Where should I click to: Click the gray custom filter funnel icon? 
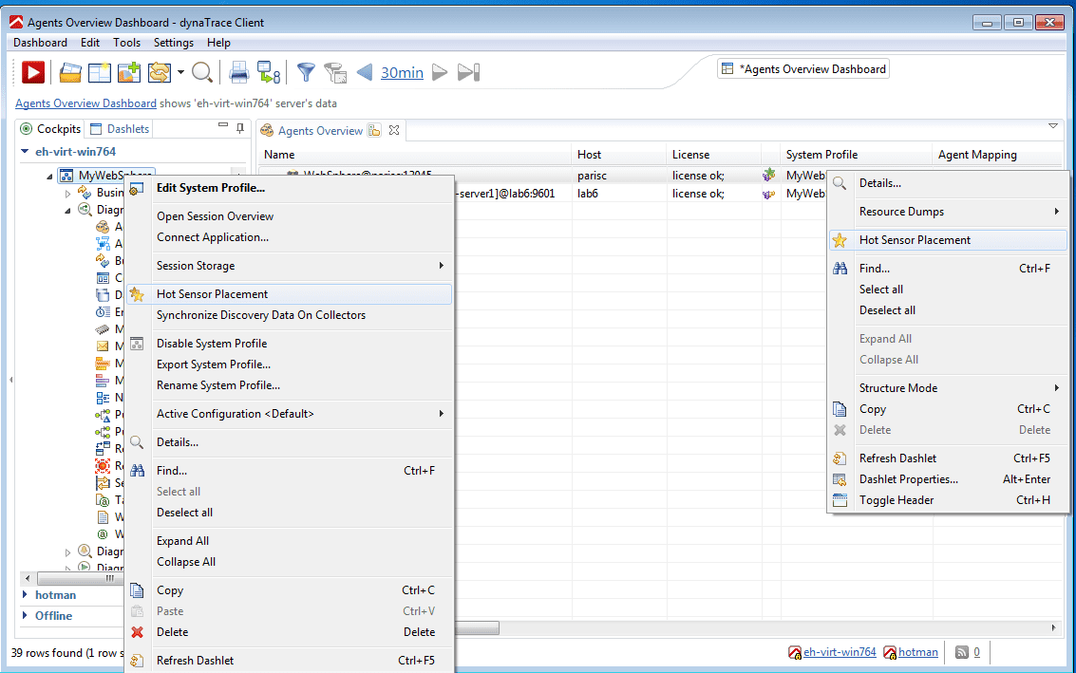335,72
